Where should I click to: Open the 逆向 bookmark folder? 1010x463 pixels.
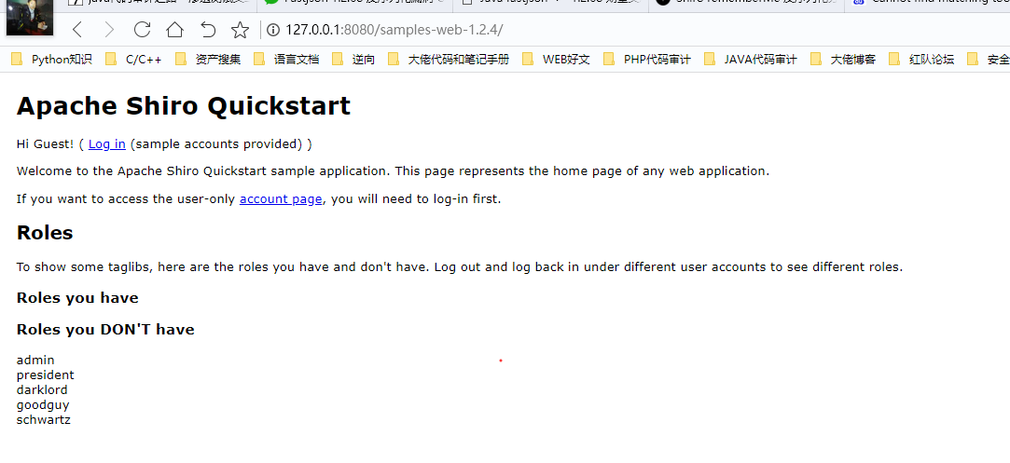(353, 60)
